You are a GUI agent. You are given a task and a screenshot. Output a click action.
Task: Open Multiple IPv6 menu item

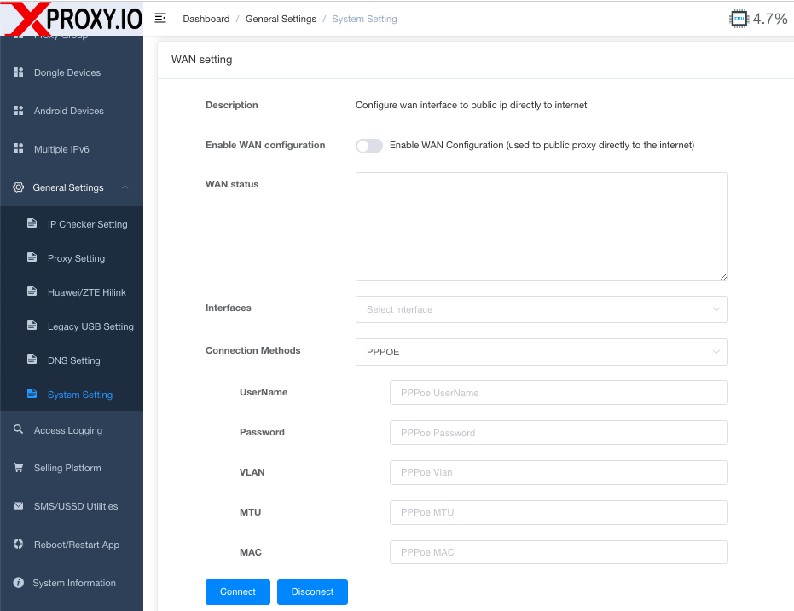tap(72, 149)
